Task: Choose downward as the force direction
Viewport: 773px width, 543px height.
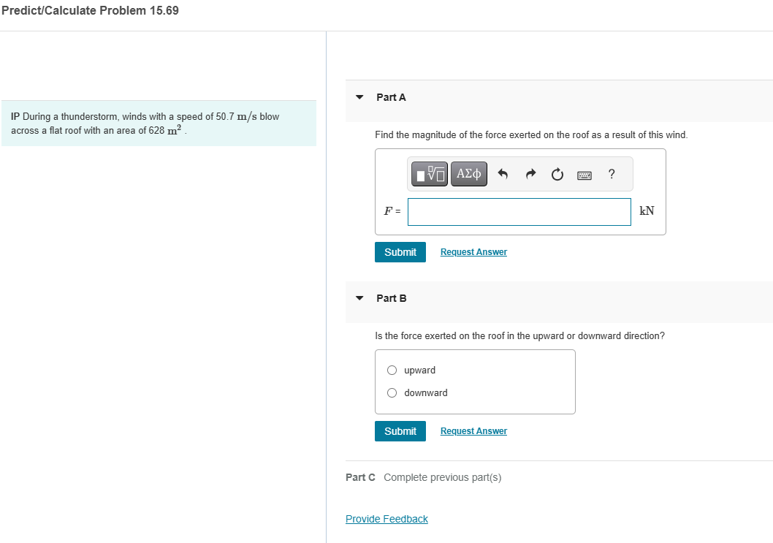Action: pyautogui.click(x=392, y=392)
